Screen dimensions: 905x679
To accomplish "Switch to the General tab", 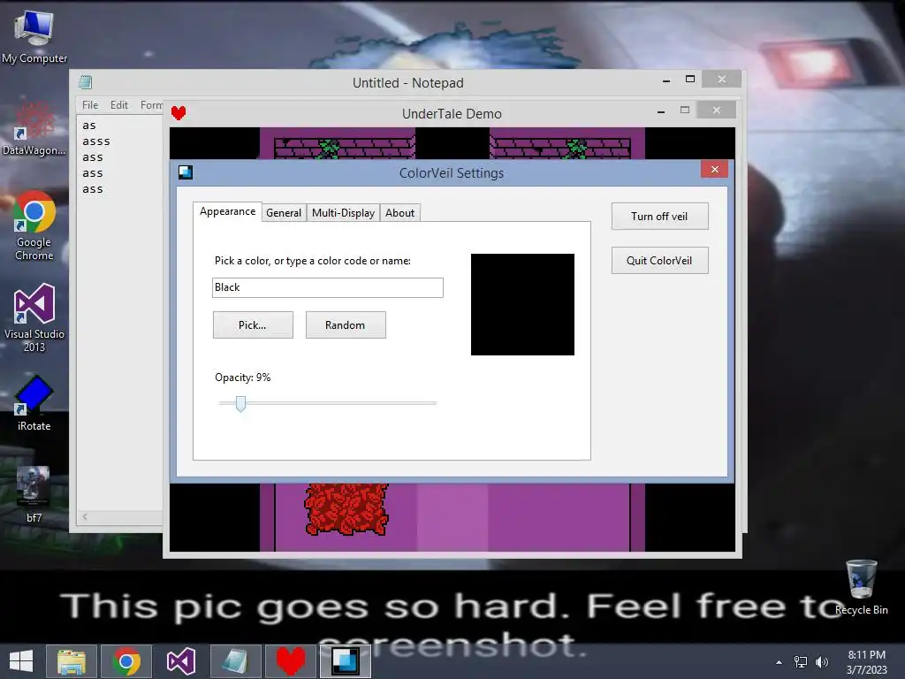I will tap(284, 213).
